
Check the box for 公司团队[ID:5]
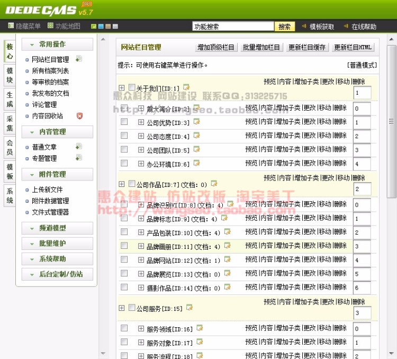point(124,149)
